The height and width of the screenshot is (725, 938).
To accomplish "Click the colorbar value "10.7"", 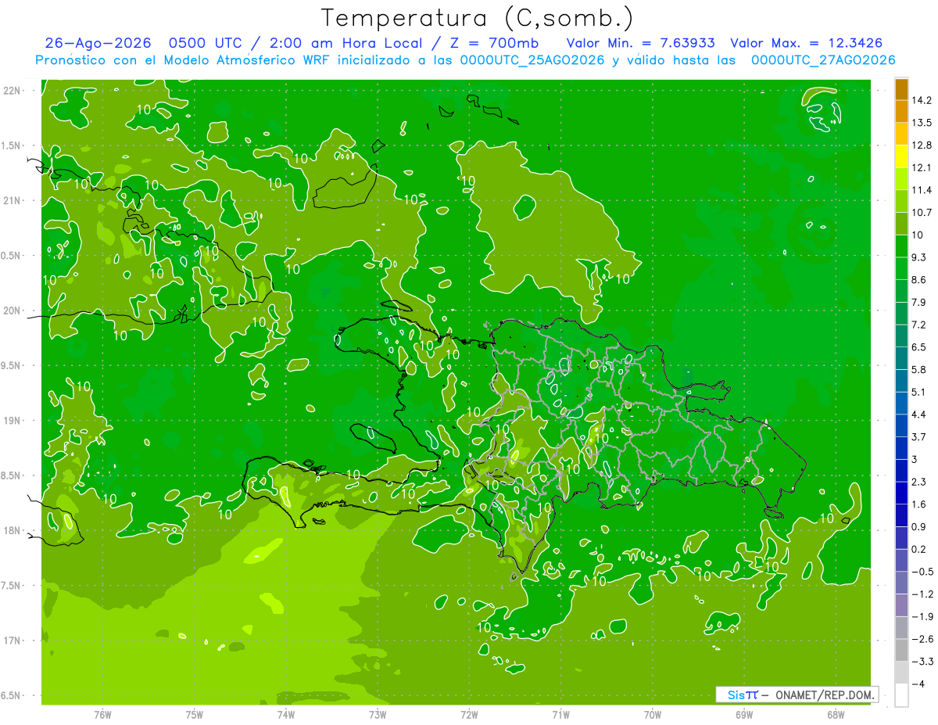I will 922,213.
